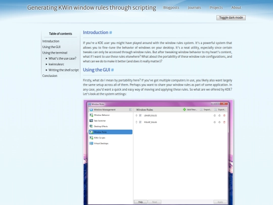Click the red delete icon for LINVER_RULES
Image resolution: width=273 pixels, height=205 pixels.
(x=224, y=115)
